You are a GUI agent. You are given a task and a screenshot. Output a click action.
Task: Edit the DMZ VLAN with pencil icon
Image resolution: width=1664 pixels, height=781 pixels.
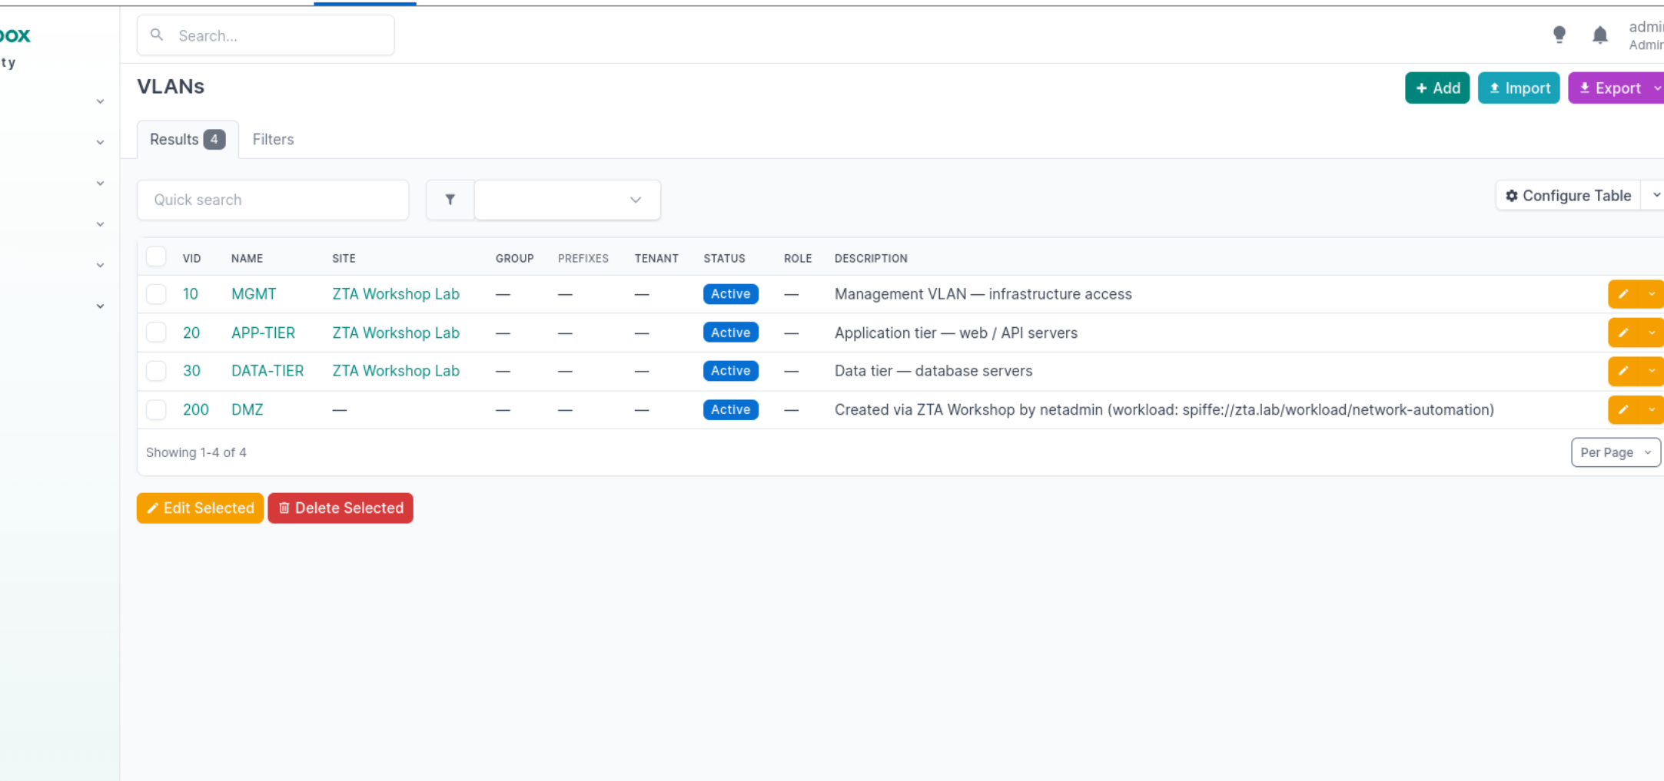coord(1623,409)
